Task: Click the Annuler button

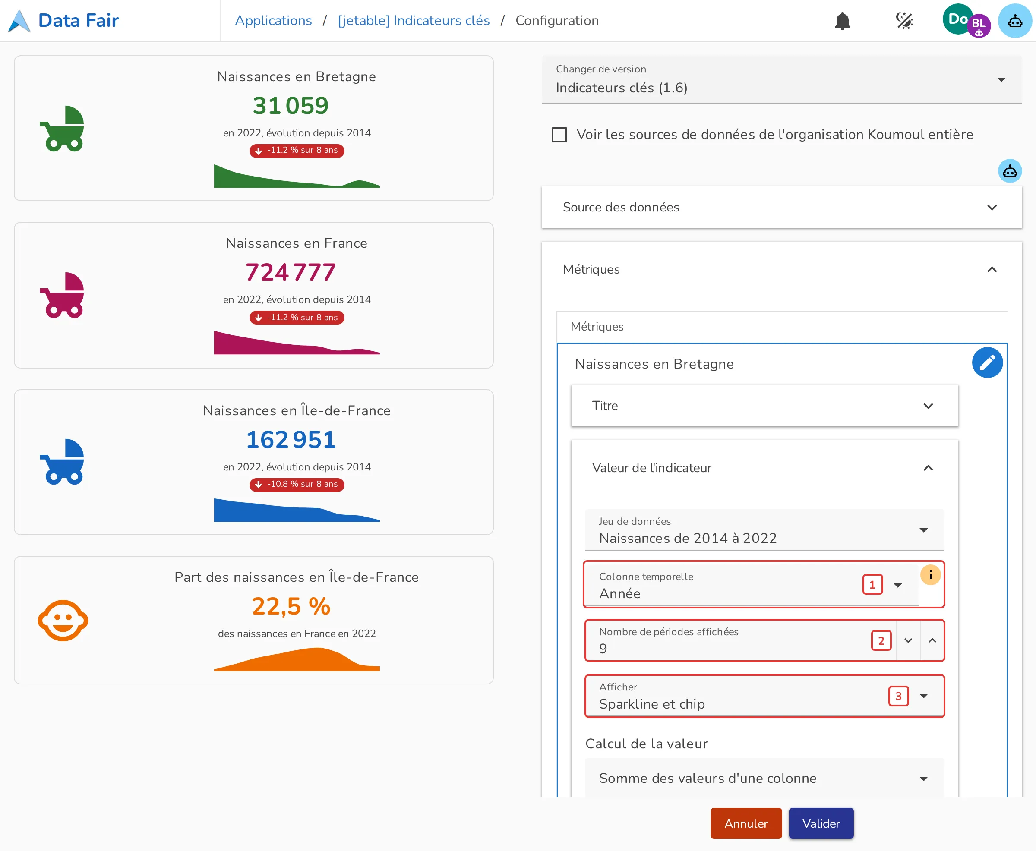Action: 746,823
